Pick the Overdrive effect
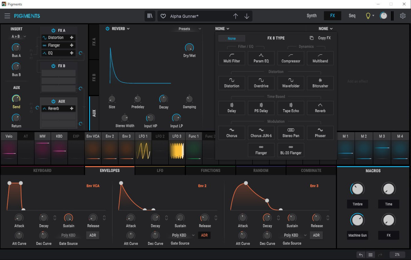This screenshot has width=411, height=260. click(x=261, y=83)
